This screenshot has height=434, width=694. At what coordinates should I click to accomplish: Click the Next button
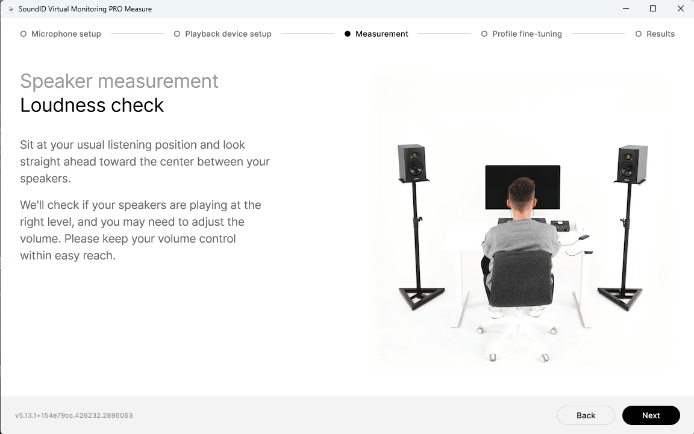point(651,415)
